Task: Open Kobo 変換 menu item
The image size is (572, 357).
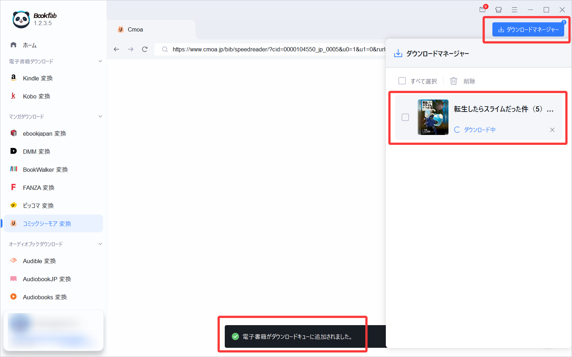Action: click(x=53, y=96)
